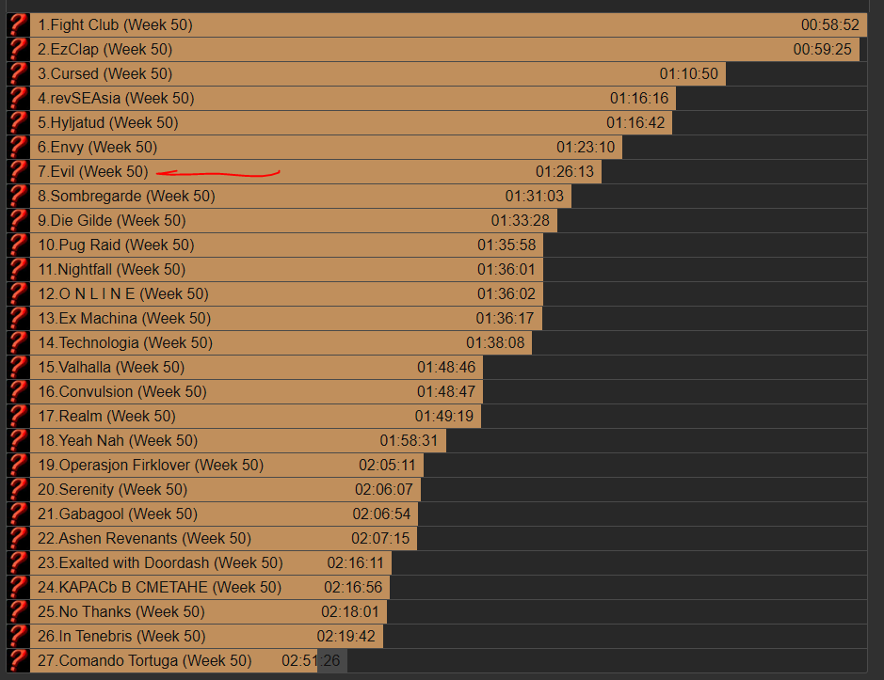Click the '12.O N L I N E (Week 50)' label
Viewport: 884px width, 680px height.
click(123, 293)
